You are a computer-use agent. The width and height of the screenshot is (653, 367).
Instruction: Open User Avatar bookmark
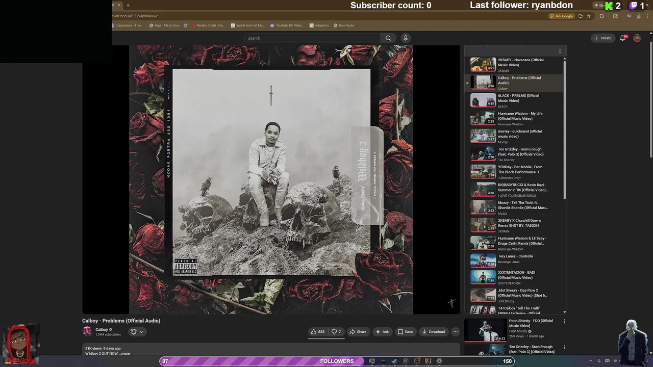(x=344, y=25)
